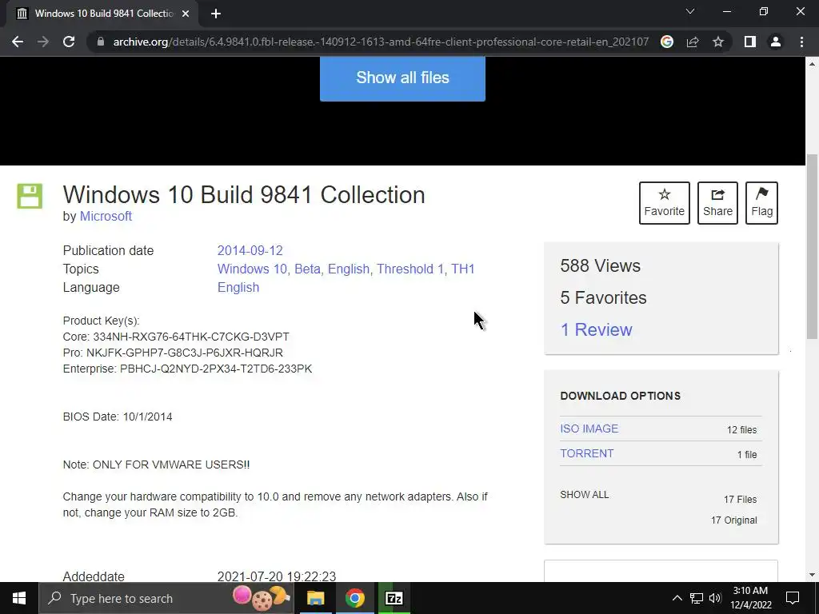Open publication date 2014-09-12 link
Viewport: 819px width, 614px height.
250,250
